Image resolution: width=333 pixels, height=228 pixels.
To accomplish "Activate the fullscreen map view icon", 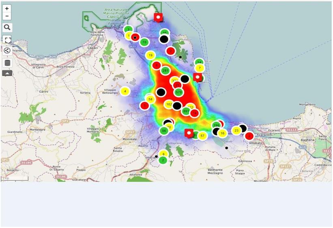I will click(8, 40).
